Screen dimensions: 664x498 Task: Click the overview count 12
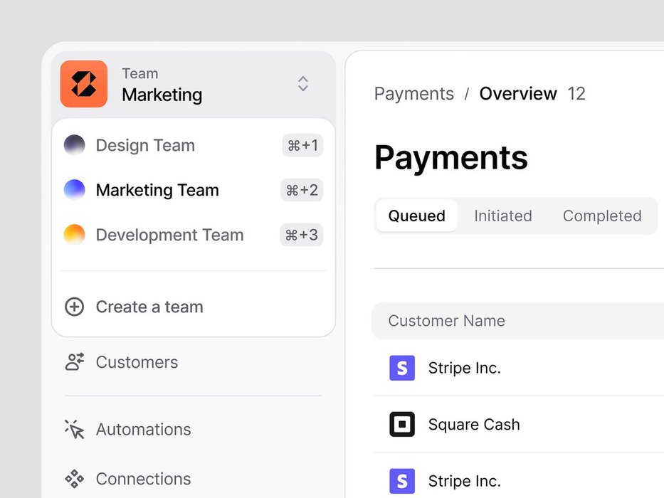576,94
